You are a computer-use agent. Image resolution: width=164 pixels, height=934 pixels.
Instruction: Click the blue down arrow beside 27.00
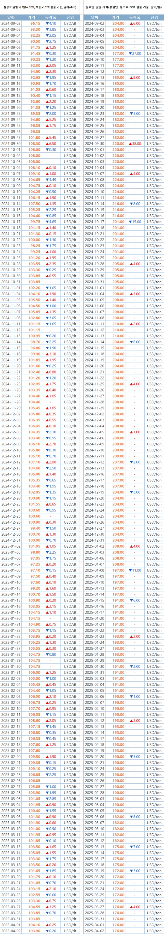pos(130,53)
